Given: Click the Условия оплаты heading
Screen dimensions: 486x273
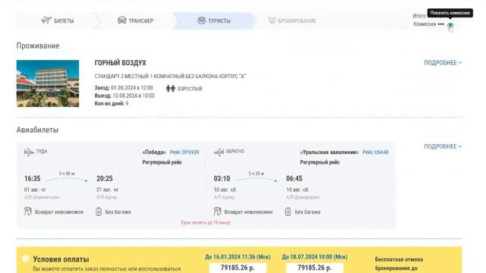Looking at the screenshot, I should (x=61, y=259).
